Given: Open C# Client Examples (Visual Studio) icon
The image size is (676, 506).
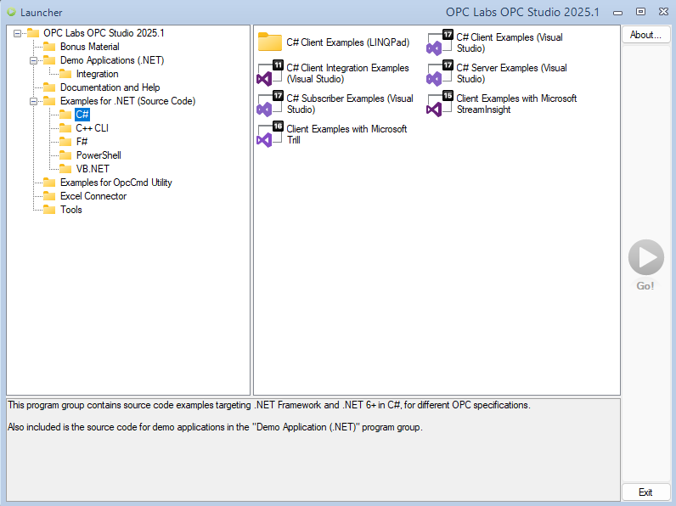Looking at the screenshot, I should [440, 42].
